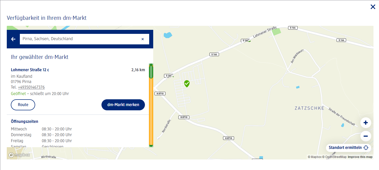Click the green scrollbar thumb
379x170 pixels.
point(151,72)
